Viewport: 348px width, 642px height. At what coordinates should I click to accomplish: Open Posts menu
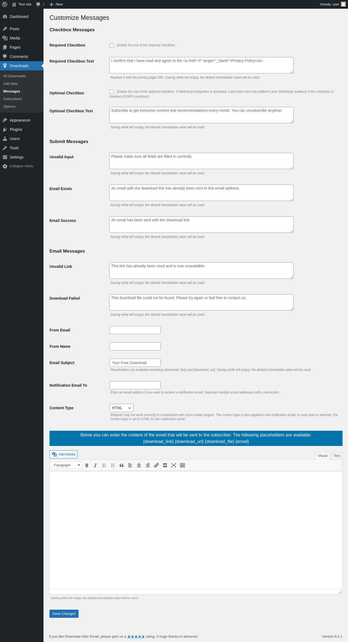[22, 29]
